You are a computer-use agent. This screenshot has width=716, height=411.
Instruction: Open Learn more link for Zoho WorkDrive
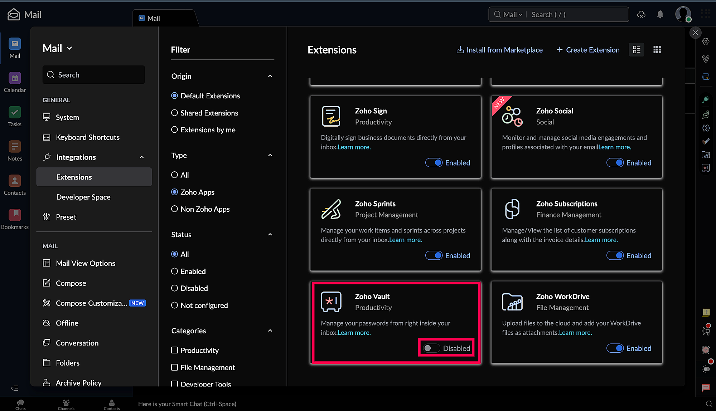pos(575,332)
